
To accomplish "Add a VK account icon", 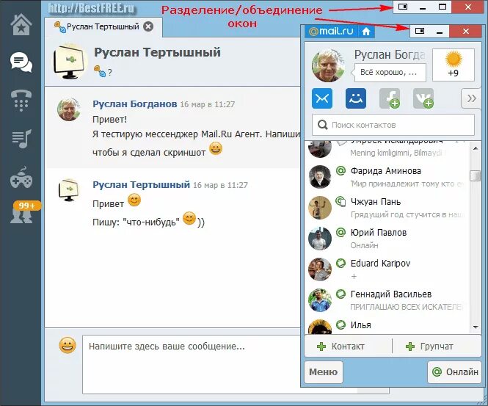I will 423,98.
